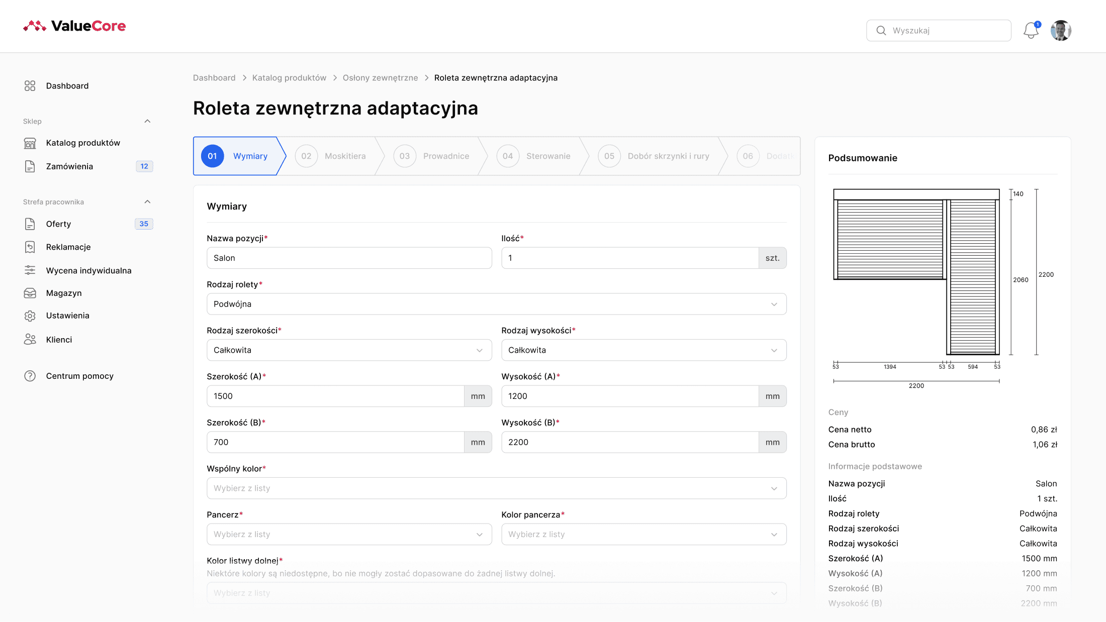
Task: Collapse the Strefa pracownika section
Action: pos(147,201)
